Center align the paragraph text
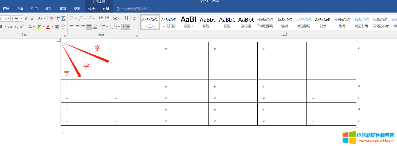This screenshot has width=397, height=146. click(x=77, y=27)
